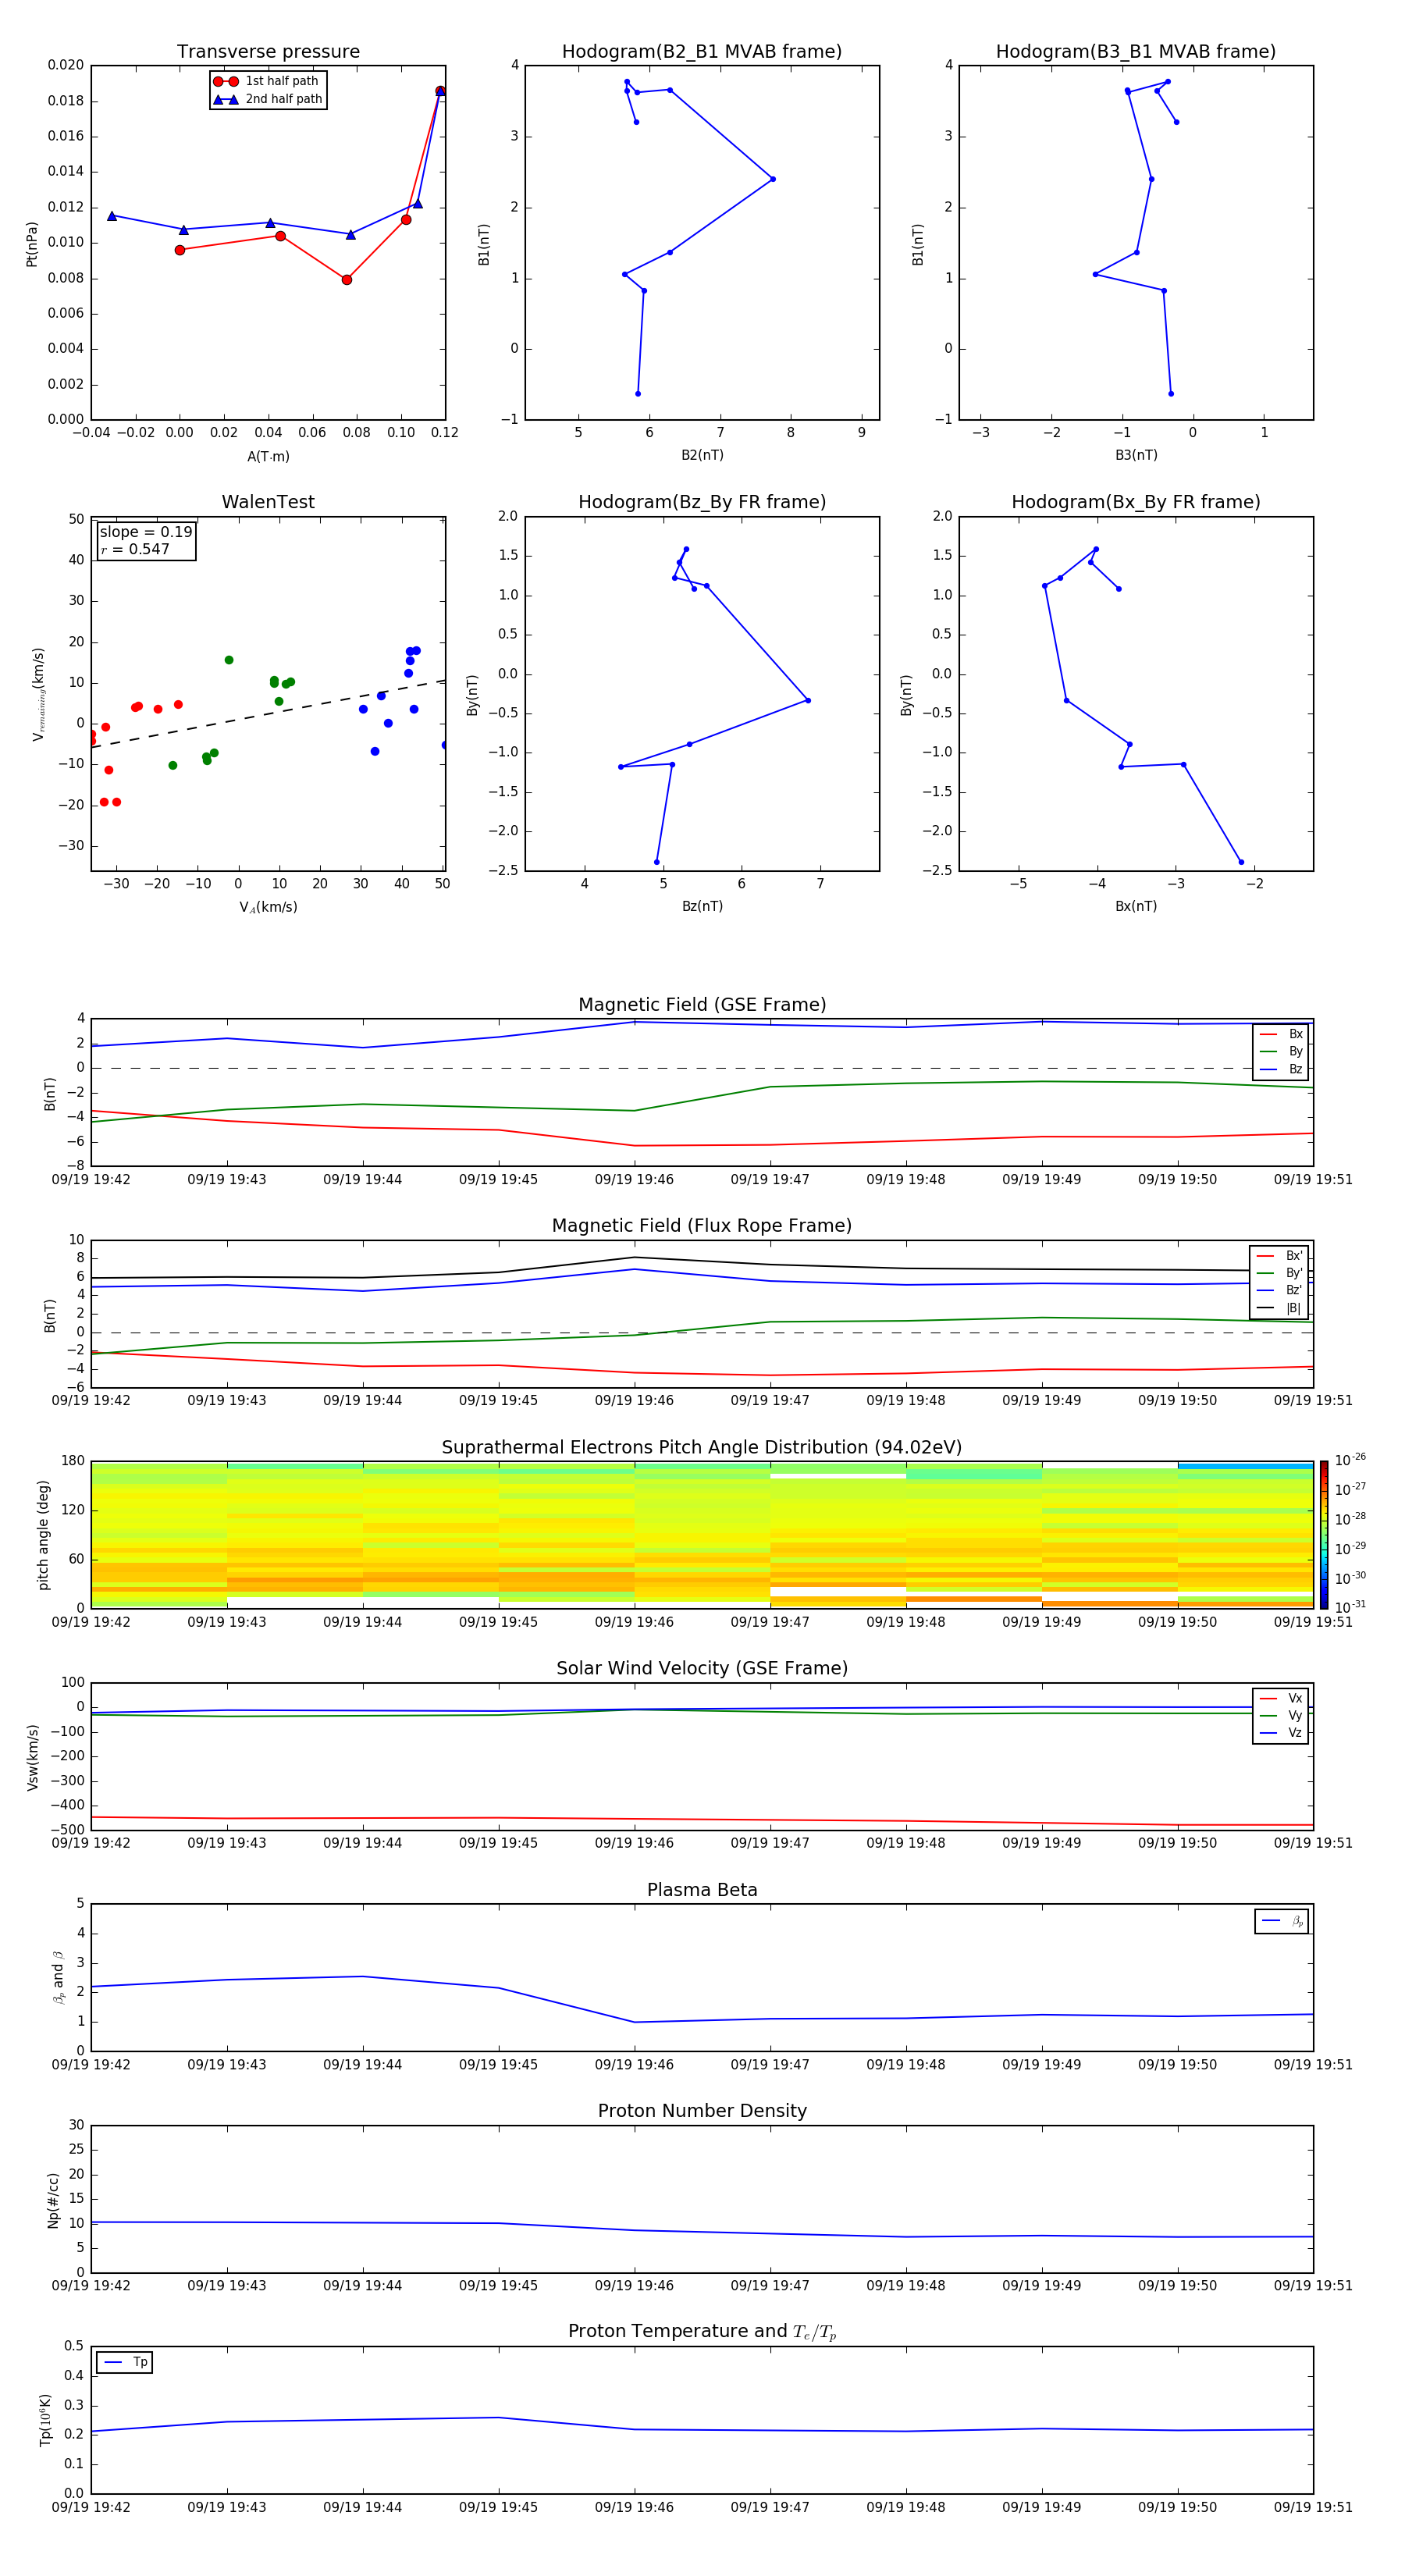Select the "2nd half path" legend entry
The width and height of the screenshot is (1405, 2576).
267,99
